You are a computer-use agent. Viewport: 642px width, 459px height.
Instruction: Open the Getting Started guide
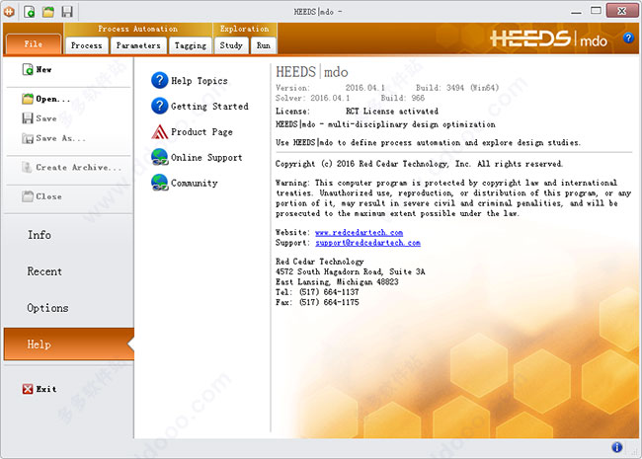[209, 107]
